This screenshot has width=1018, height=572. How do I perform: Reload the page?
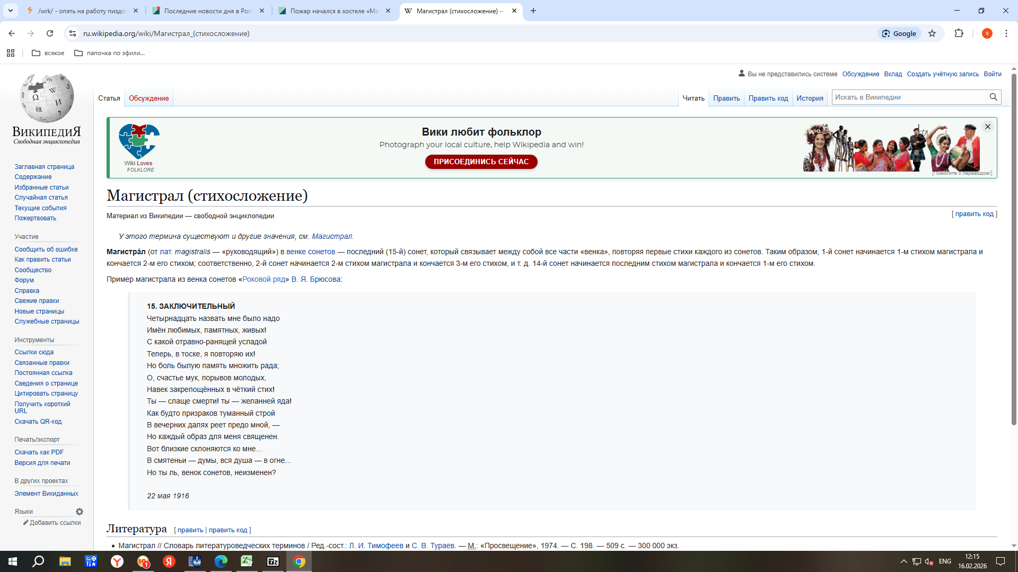coord(50,33)
